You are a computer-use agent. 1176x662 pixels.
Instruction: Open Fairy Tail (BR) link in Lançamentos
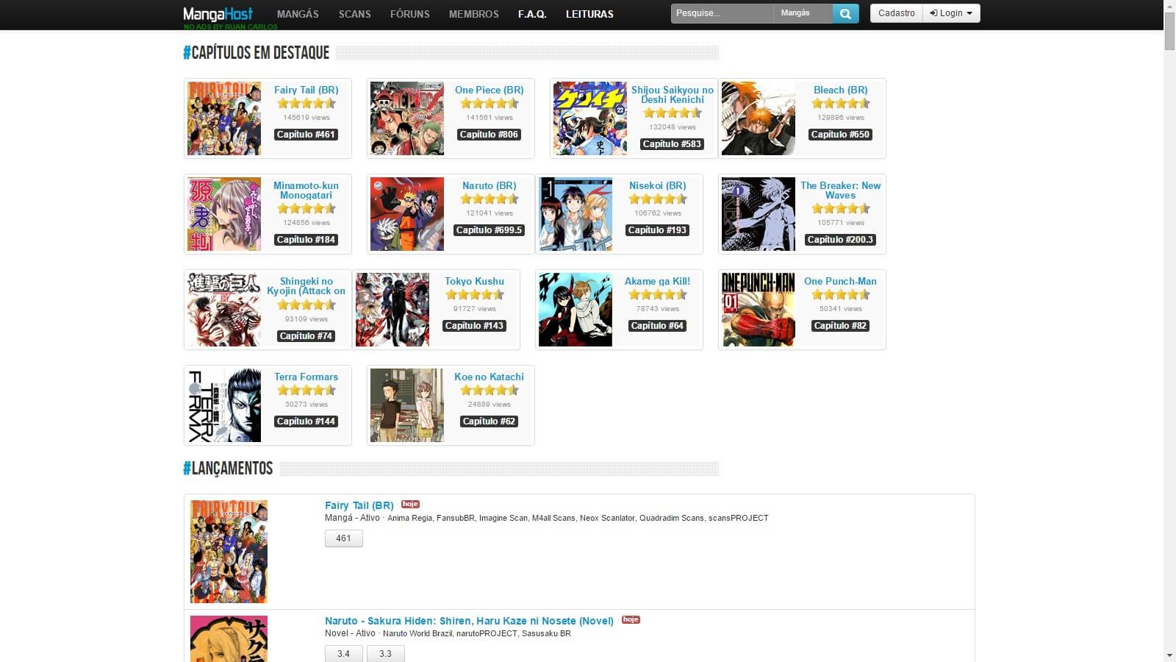(359, 505)
